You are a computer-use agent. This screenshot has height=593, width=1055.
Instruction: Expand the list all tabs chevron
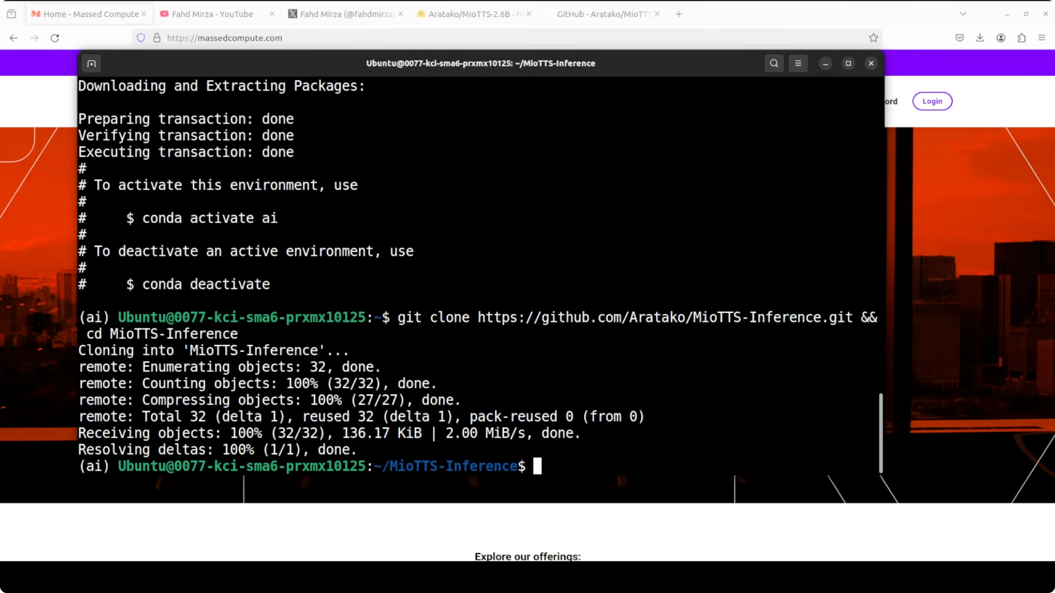coord(963,14)
